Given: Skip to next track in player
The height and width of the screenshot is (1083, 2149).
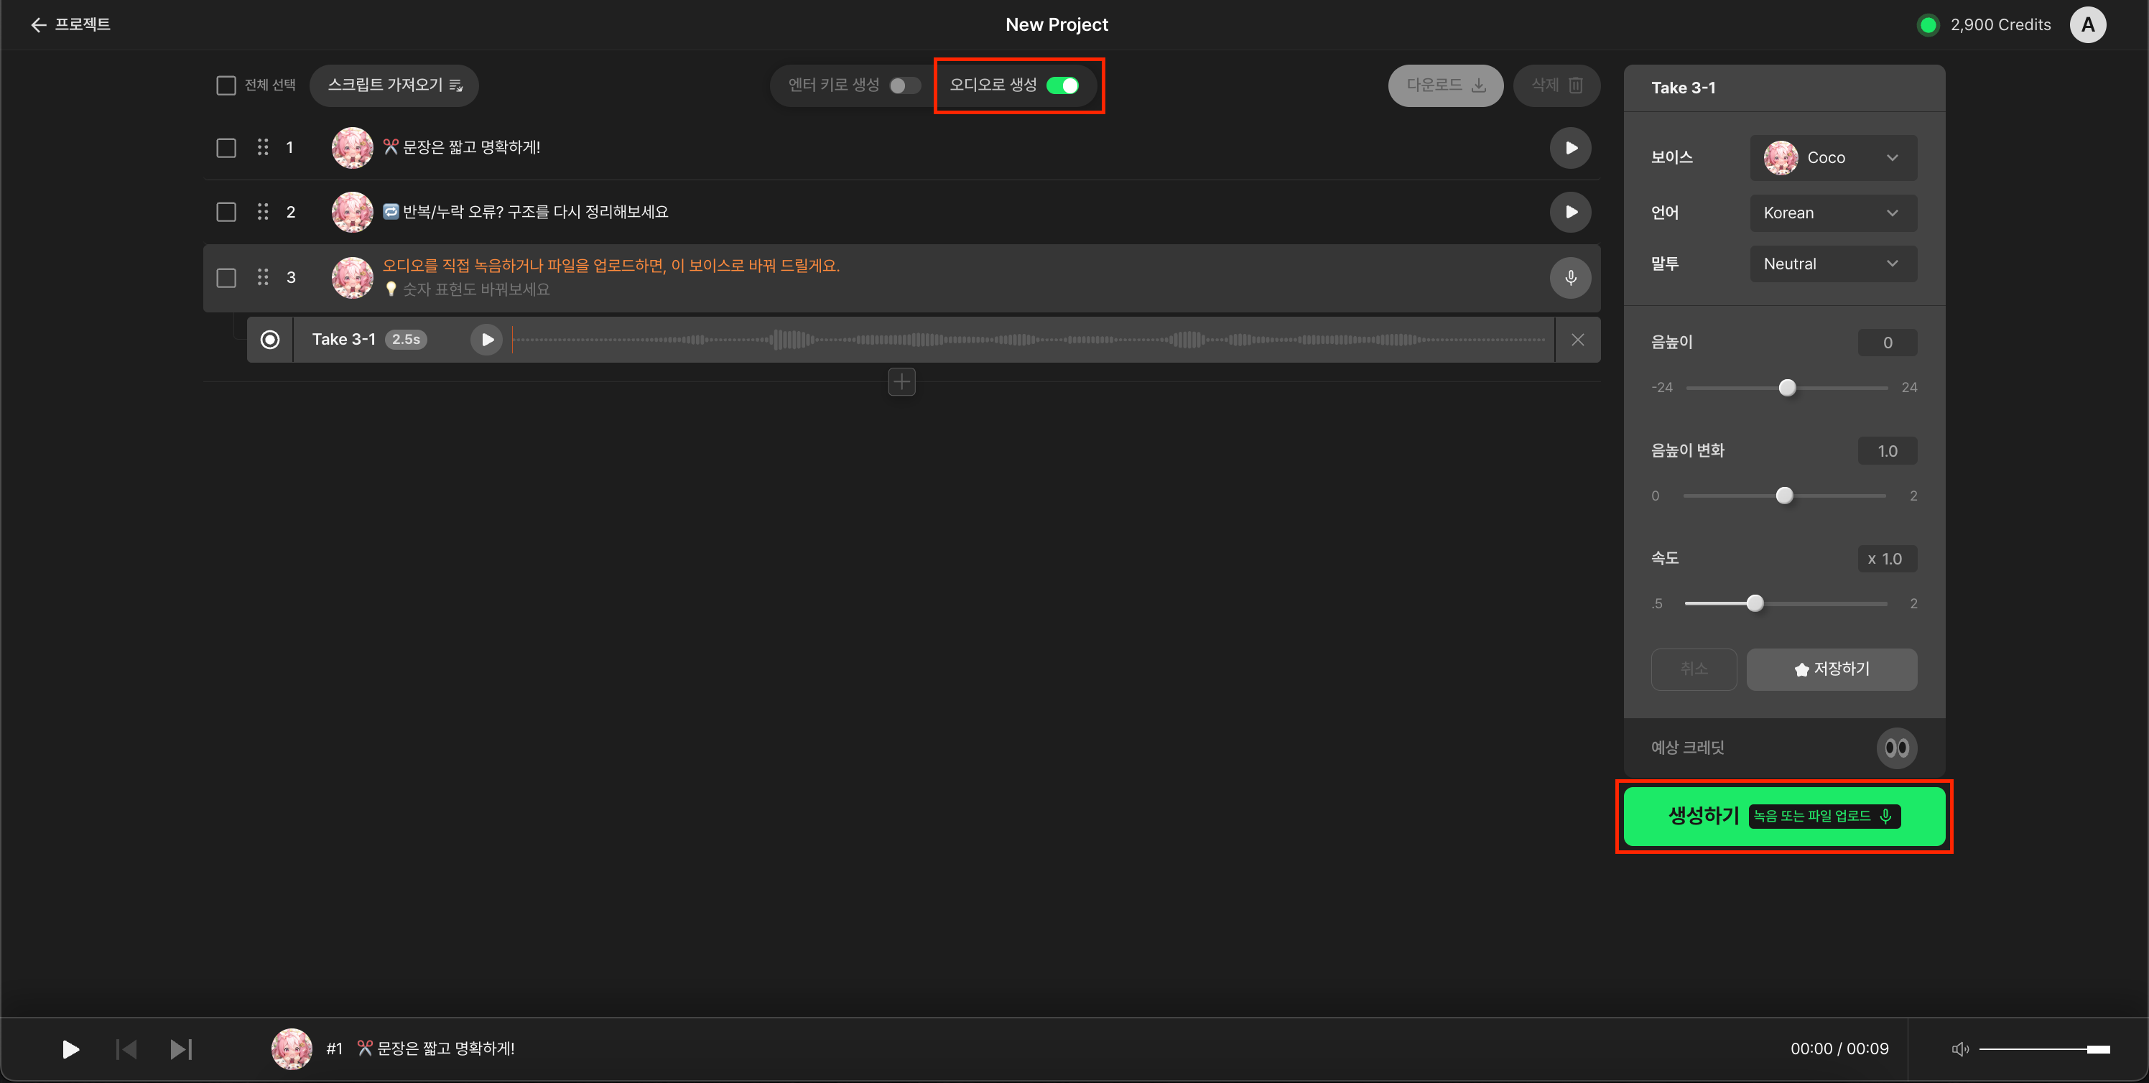Looking at the screenshot, I should (x=181, y=1049).
